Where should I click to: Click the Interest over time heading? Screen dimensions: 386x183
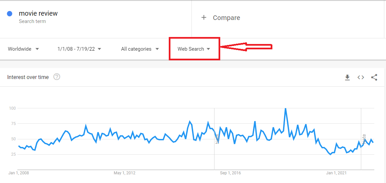(28, 77)
